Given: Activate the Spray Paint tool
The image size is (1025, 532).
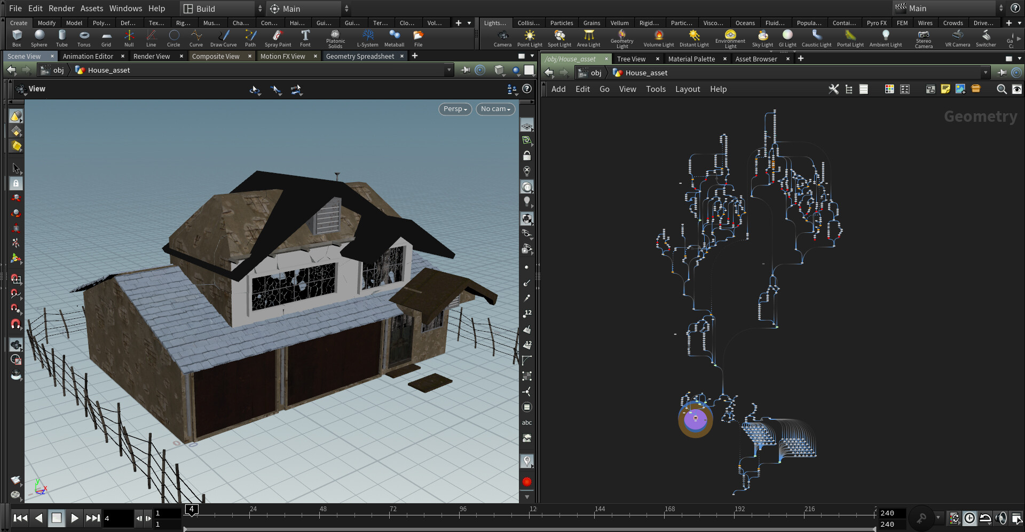Looking at the screenshot, I should tap(278, 37).
